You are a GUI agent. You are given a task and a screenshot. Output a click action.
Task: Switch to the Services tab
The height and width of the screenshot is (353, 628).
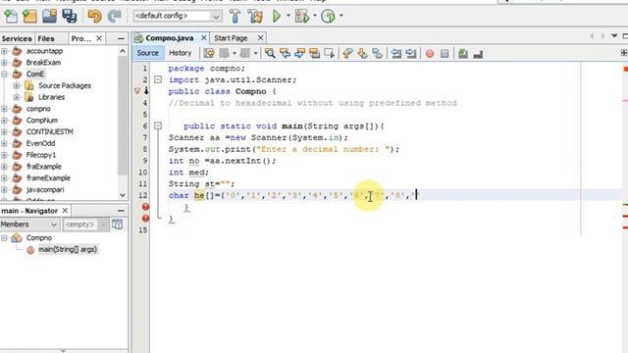17,38
